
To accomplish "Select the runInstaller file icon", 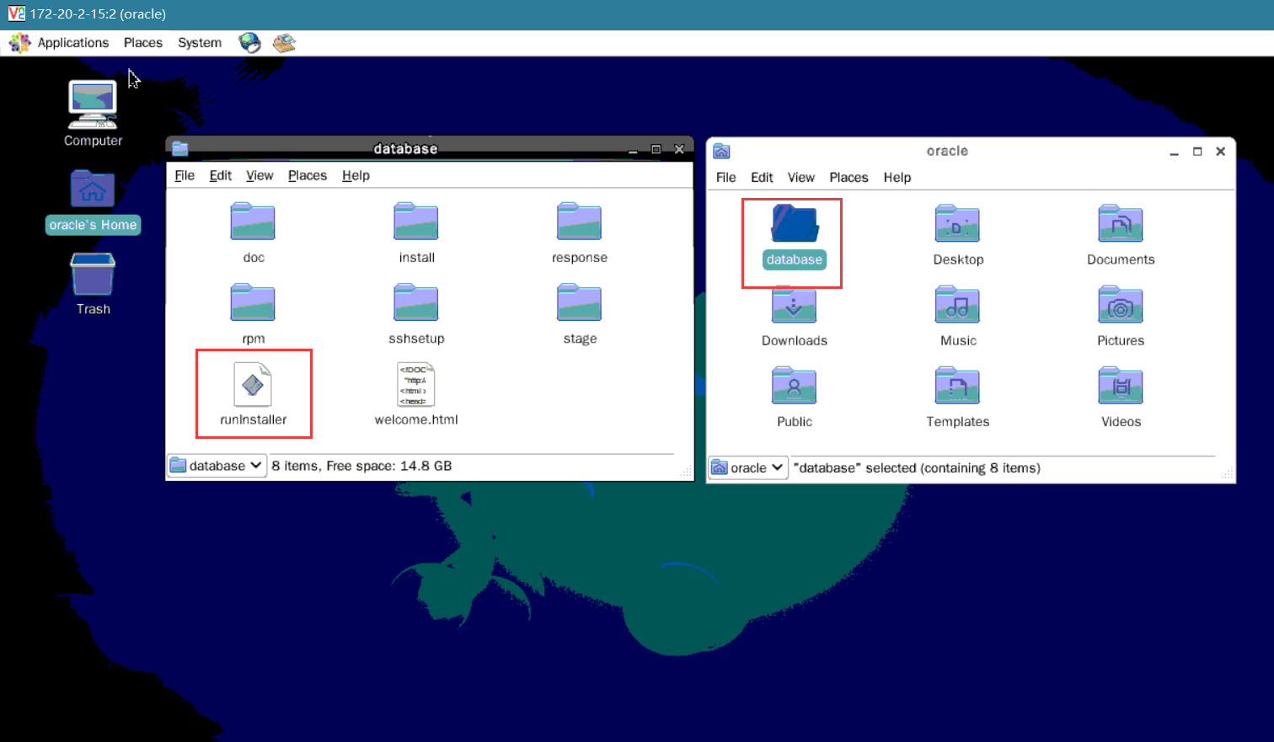I will tap(253, 384).
